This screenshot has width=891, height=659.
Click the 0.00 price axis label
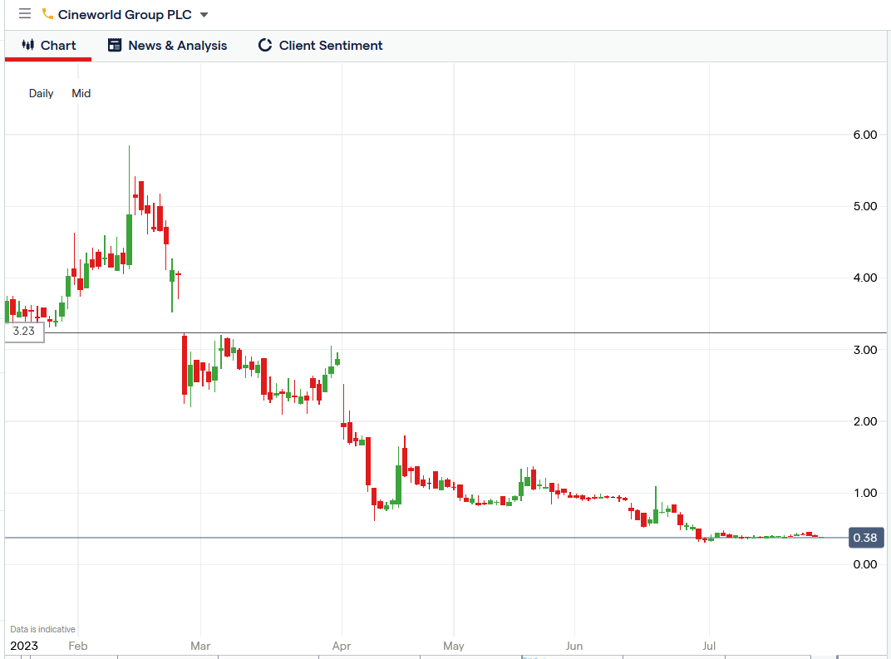tap(865, 564)
